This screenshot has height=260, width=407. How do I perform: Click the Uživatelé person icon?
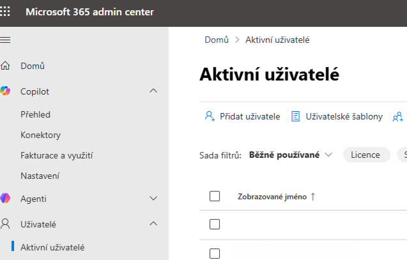point(5,224)
